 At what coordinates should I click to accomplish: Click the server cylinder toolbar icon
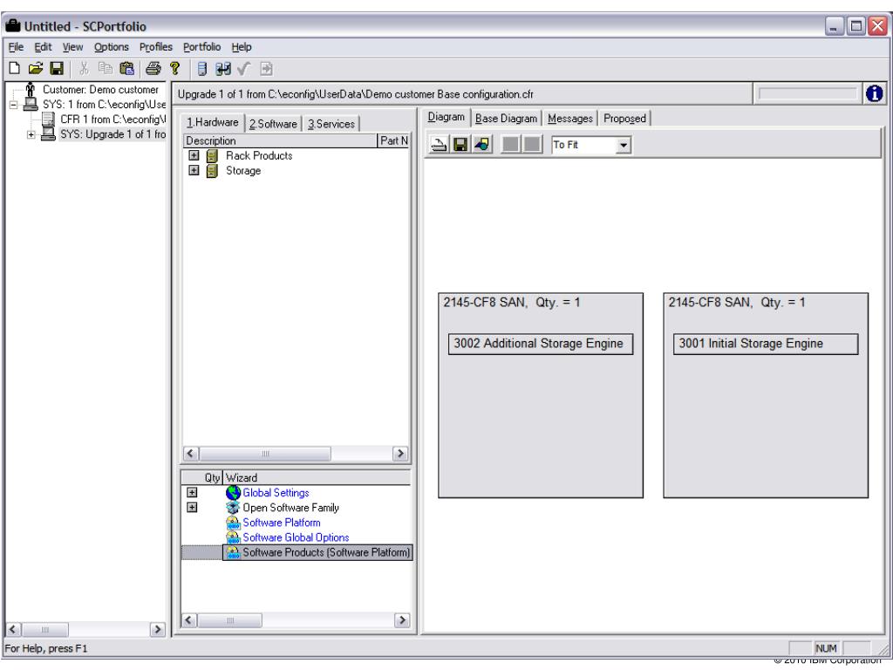pos(202,69)
